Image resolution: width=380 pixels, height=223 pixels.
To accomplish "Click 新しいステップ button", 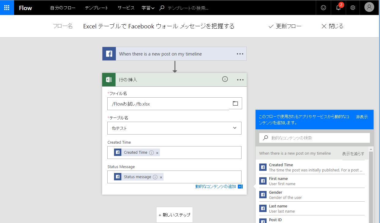I will tap(175, 215).
